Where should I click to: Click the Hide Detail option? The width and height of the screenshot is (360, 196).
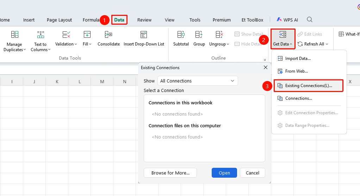[x=248, y=44]
